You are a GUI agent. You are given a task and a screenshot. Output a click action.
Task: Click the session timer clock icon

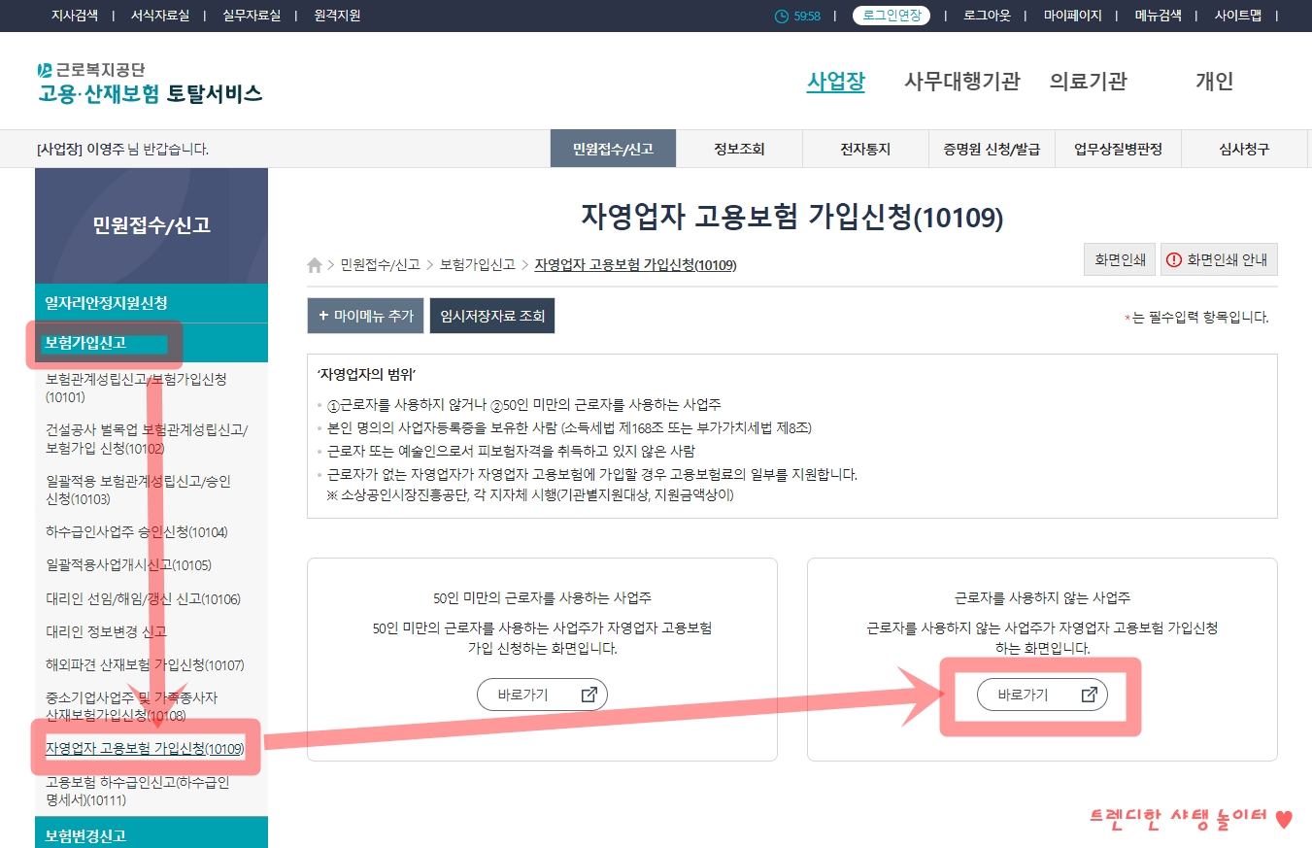tap(782, 16)
